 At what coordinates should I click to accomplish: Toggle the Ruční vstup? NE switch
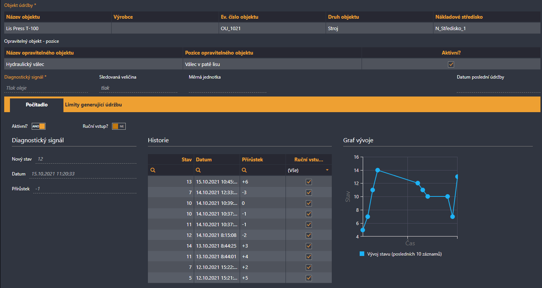(x=119, y=126)
